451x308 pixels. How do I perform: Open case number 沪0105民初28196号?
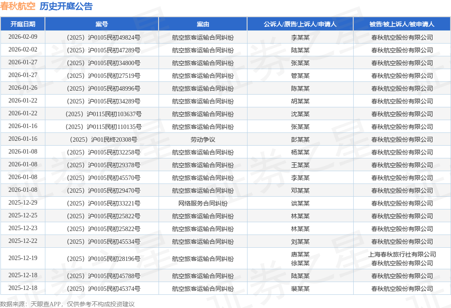click(103, 259)
